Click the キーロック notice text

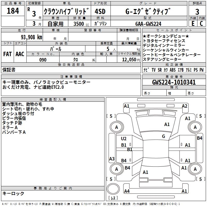pos(13,194)
